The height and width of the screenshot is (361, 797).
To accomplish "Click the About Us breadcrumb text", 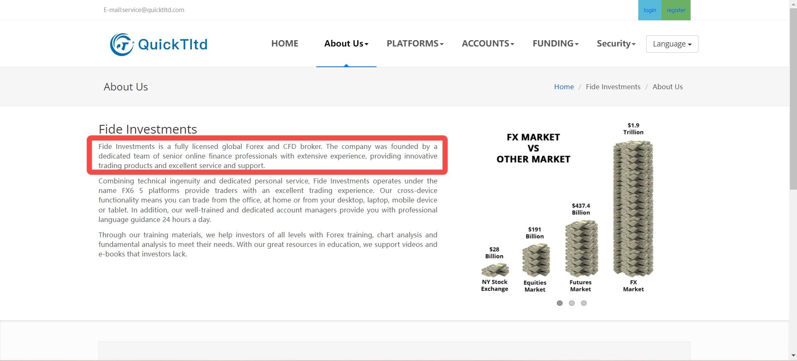I will point(667,87).
